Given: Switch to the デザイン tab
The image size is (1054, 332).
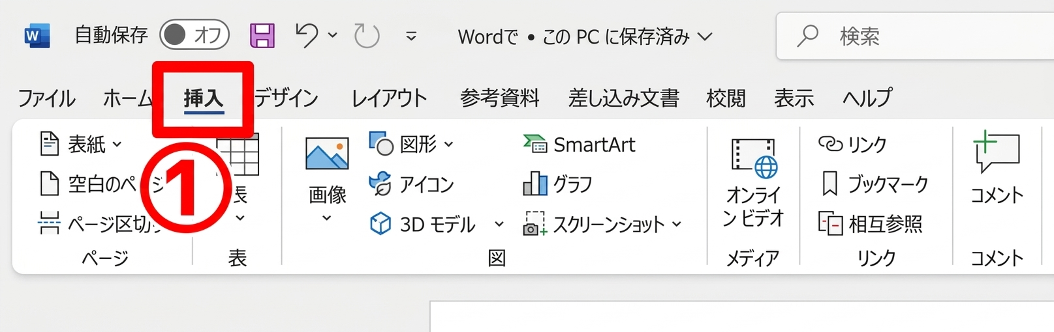Looking at the screenshot, I should pos(286,98).
